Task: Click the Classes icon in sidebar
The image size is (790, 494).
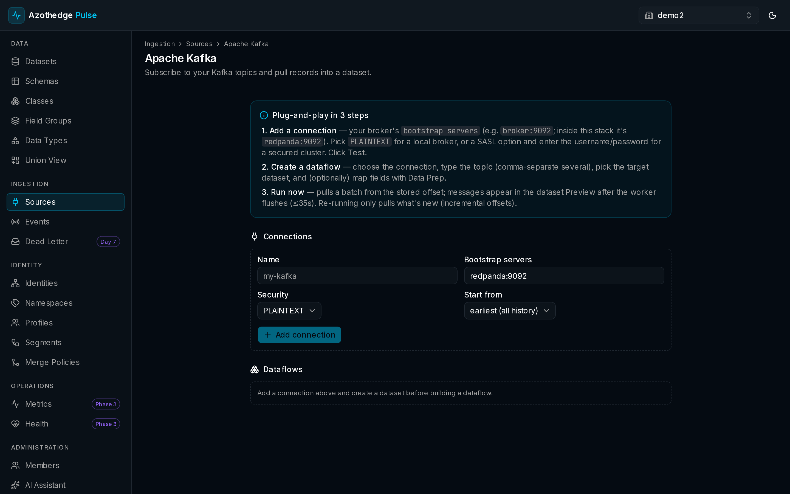Action: pyautogui.click(x=15, y=101)
